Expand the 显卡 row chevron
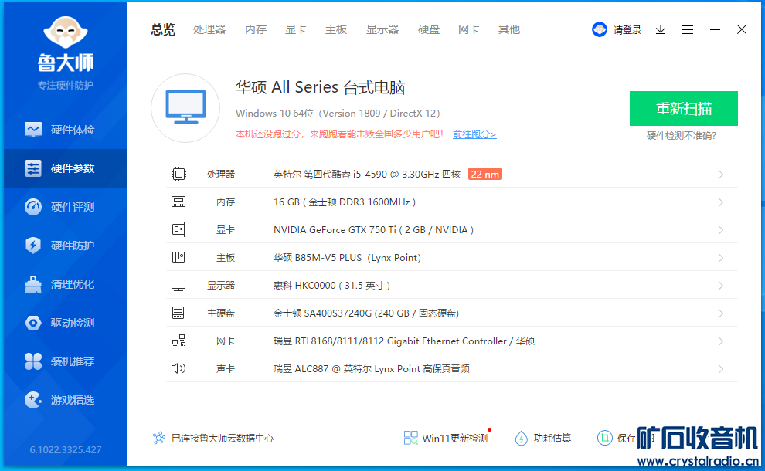This screenshot has width=765, height=471. click(x=721, y=230)
